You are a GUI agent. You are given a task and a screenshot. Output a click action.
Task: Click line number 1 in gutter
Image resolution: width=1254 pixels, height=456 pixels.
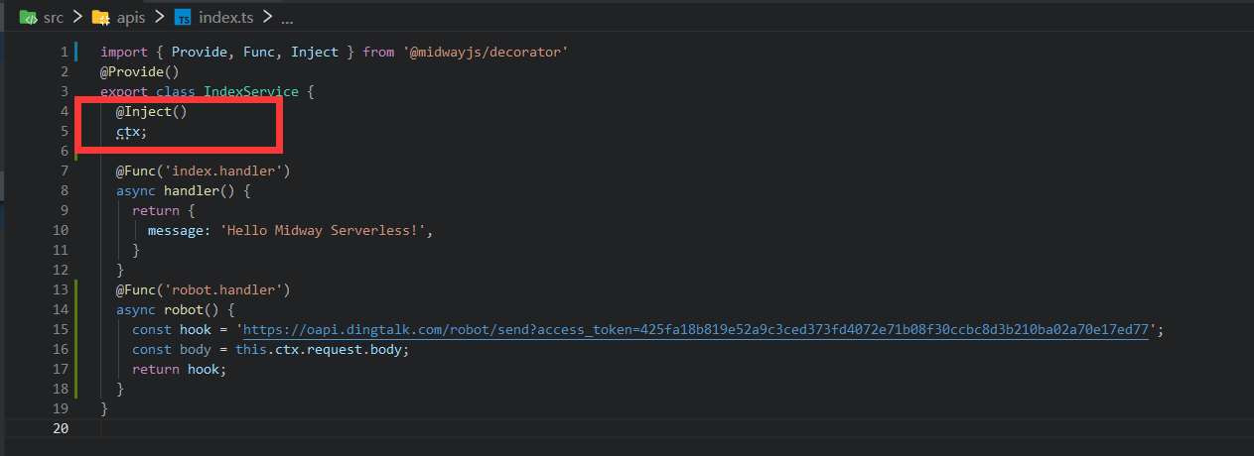point(64,52)
